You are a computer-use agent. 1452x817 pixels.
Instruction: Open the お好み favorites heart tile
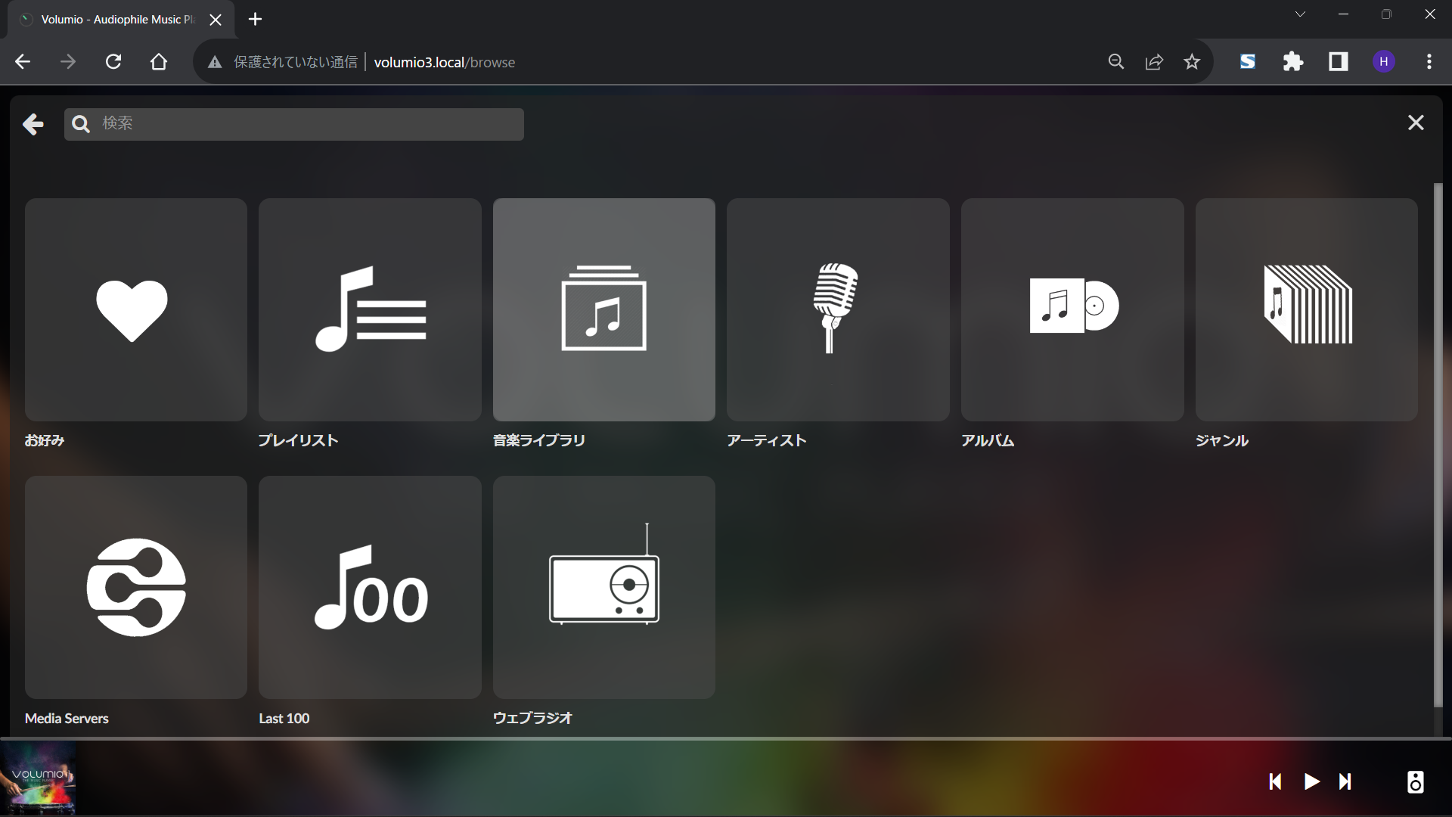(136, 309)
